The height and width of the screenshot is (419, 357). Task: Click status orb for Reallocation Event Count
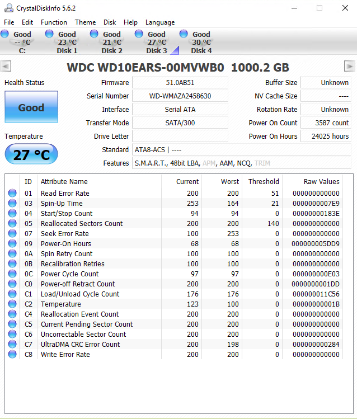(12, 314)
